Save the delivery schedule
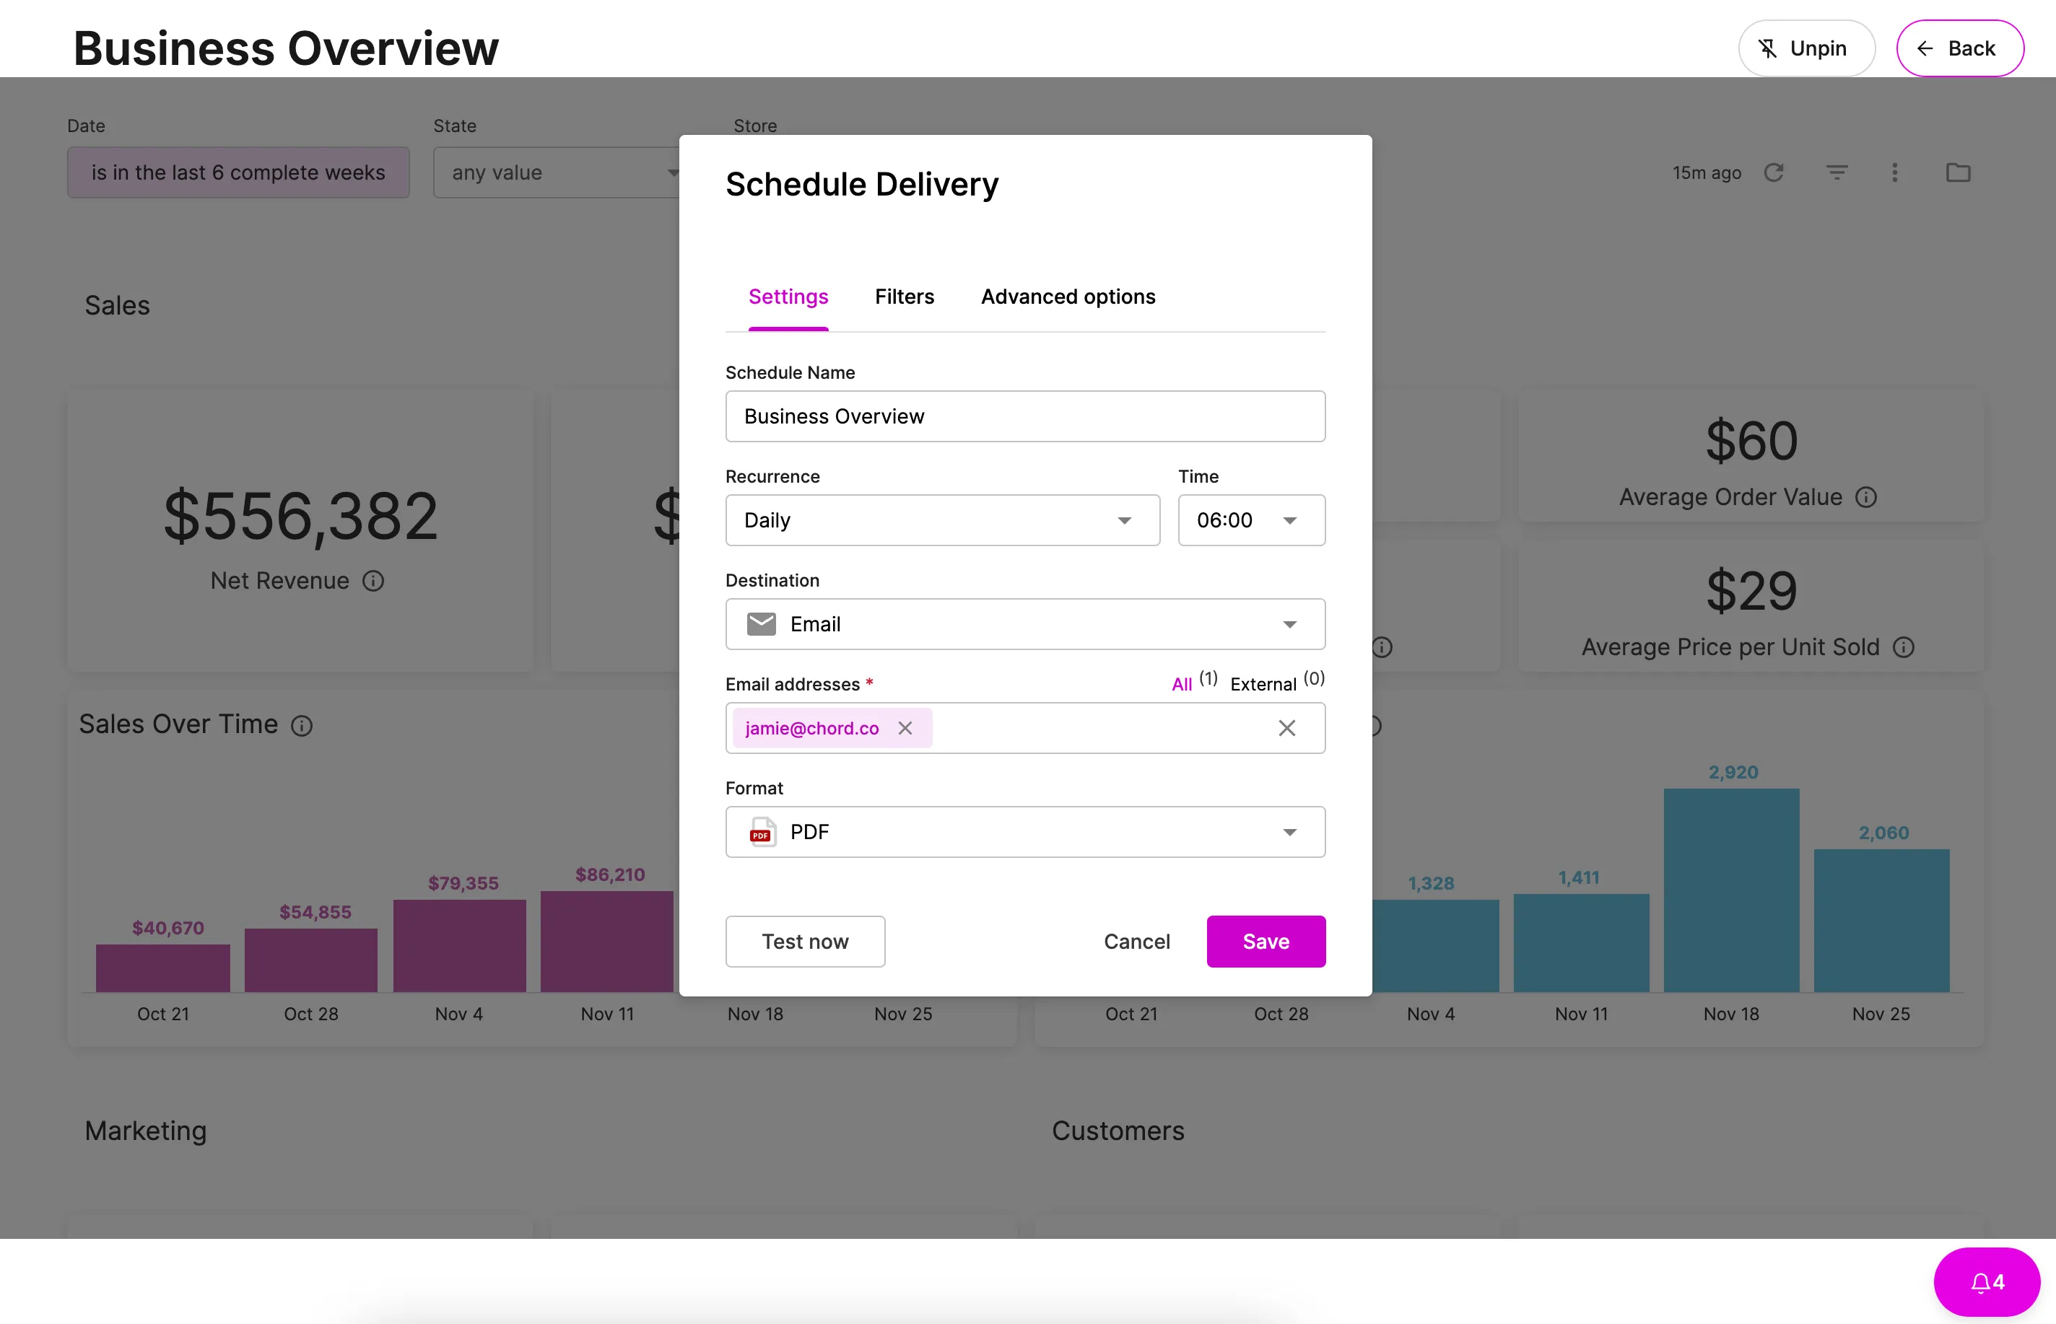 point(1266,942)
